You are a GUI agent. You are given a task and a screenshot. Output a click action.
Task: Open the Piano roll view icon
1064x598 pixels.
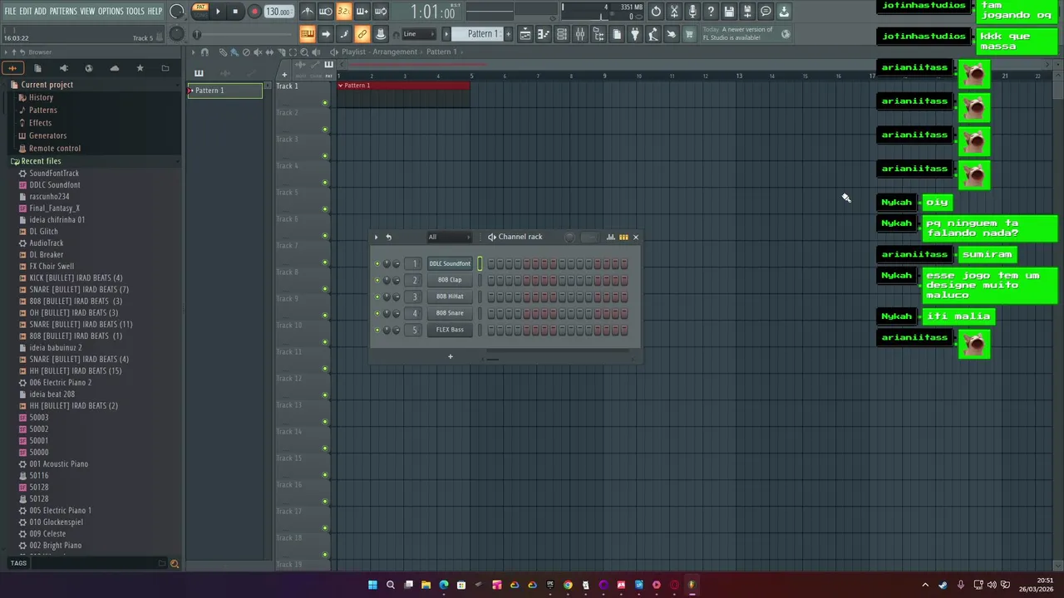click(x=544, y=34)
